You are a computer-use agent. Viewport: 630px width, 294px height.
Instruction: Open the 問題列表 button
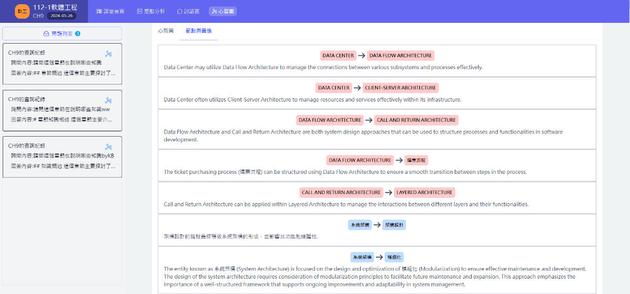coord(62,33)
